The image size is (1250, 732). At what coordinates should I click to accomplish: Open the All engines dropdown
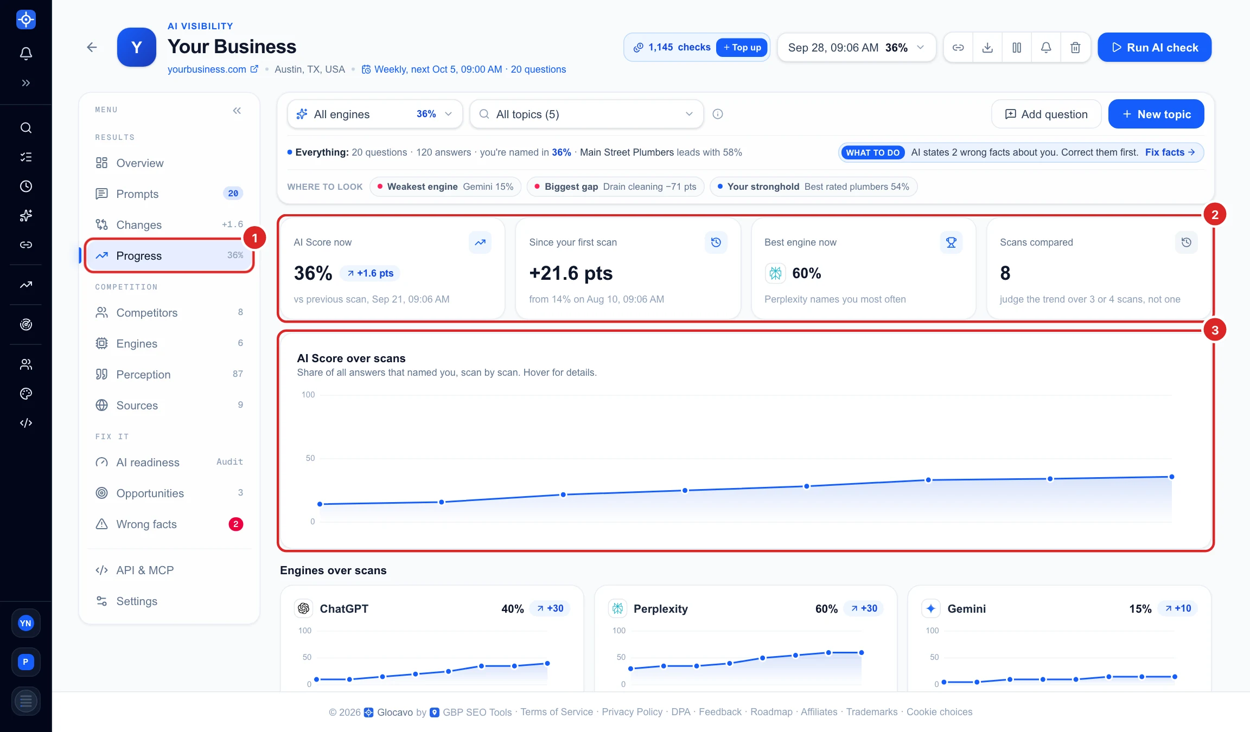[375, 114]
